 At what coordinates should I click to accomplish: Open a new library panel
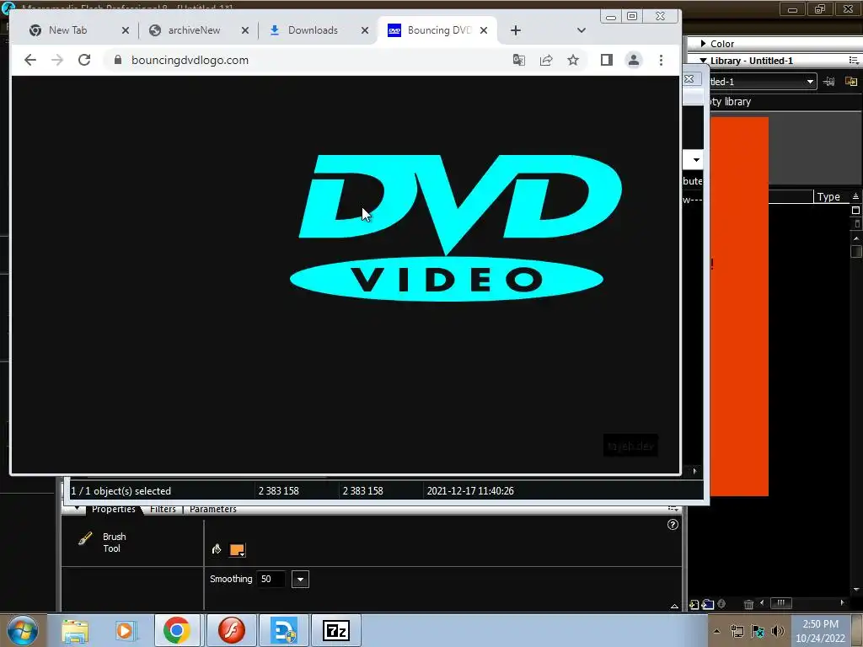pos(851,82)
